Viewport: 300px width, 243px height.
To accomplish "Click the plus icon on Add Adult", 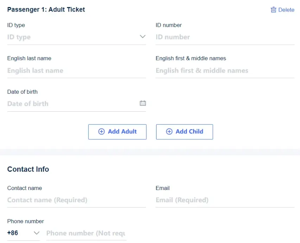I will (101, 131).
